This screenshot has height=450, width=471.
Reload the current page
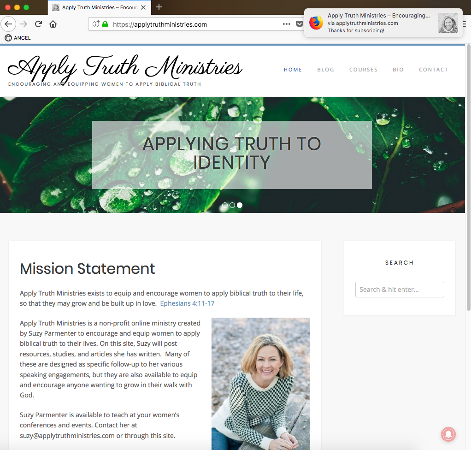coord(38,24)
